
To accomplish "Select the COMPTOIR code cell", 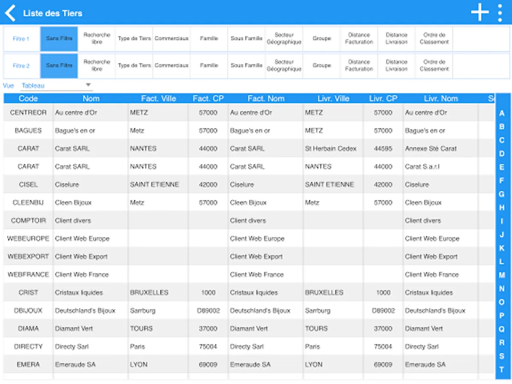I will [x=28, y=221].
